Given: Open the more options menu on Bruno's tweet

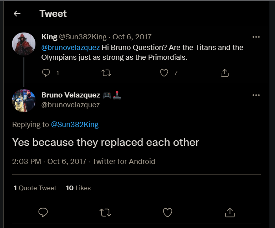Looking at the screenshot, I should point(256,95).
